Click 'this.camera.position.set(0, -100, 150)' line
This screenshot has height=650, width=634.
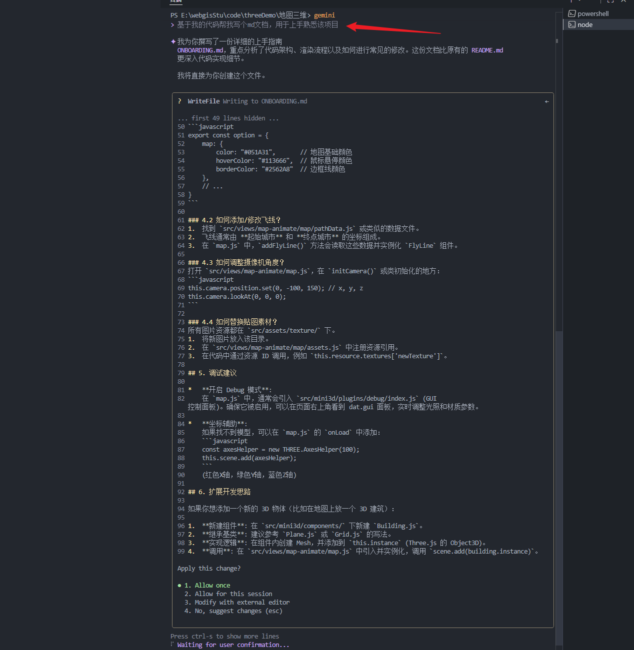coord(275,288)
